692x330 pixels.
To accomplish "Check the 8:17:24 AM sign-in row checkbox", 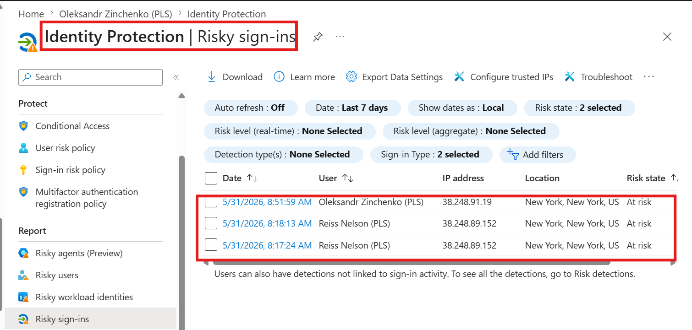I will (x=211, y=245).
